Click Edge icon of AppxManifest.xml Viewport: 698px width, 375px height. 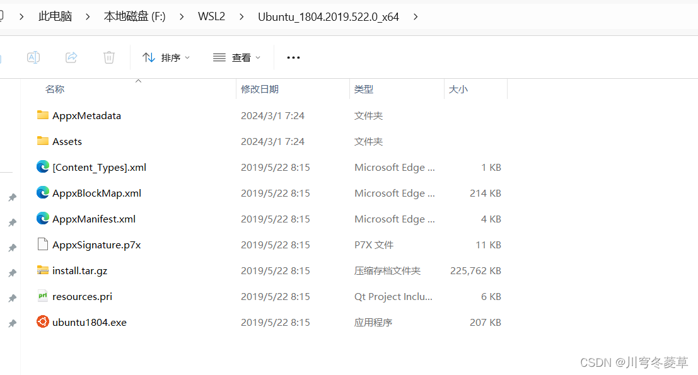tap(43, 219)
